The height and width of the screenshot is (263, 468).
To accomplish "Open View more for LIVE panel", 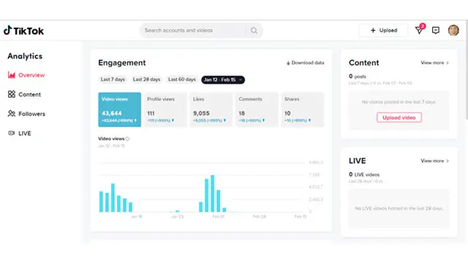I will point(435,161).
